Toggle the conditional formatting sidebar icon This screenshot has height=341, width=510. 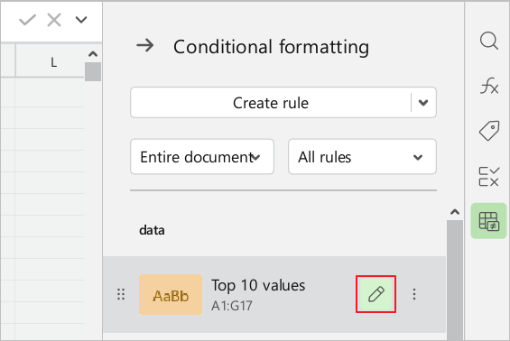488,221
